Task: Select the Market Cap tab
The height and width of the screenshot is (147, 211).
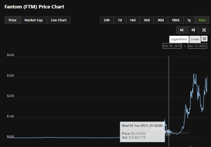Action: 33,20
